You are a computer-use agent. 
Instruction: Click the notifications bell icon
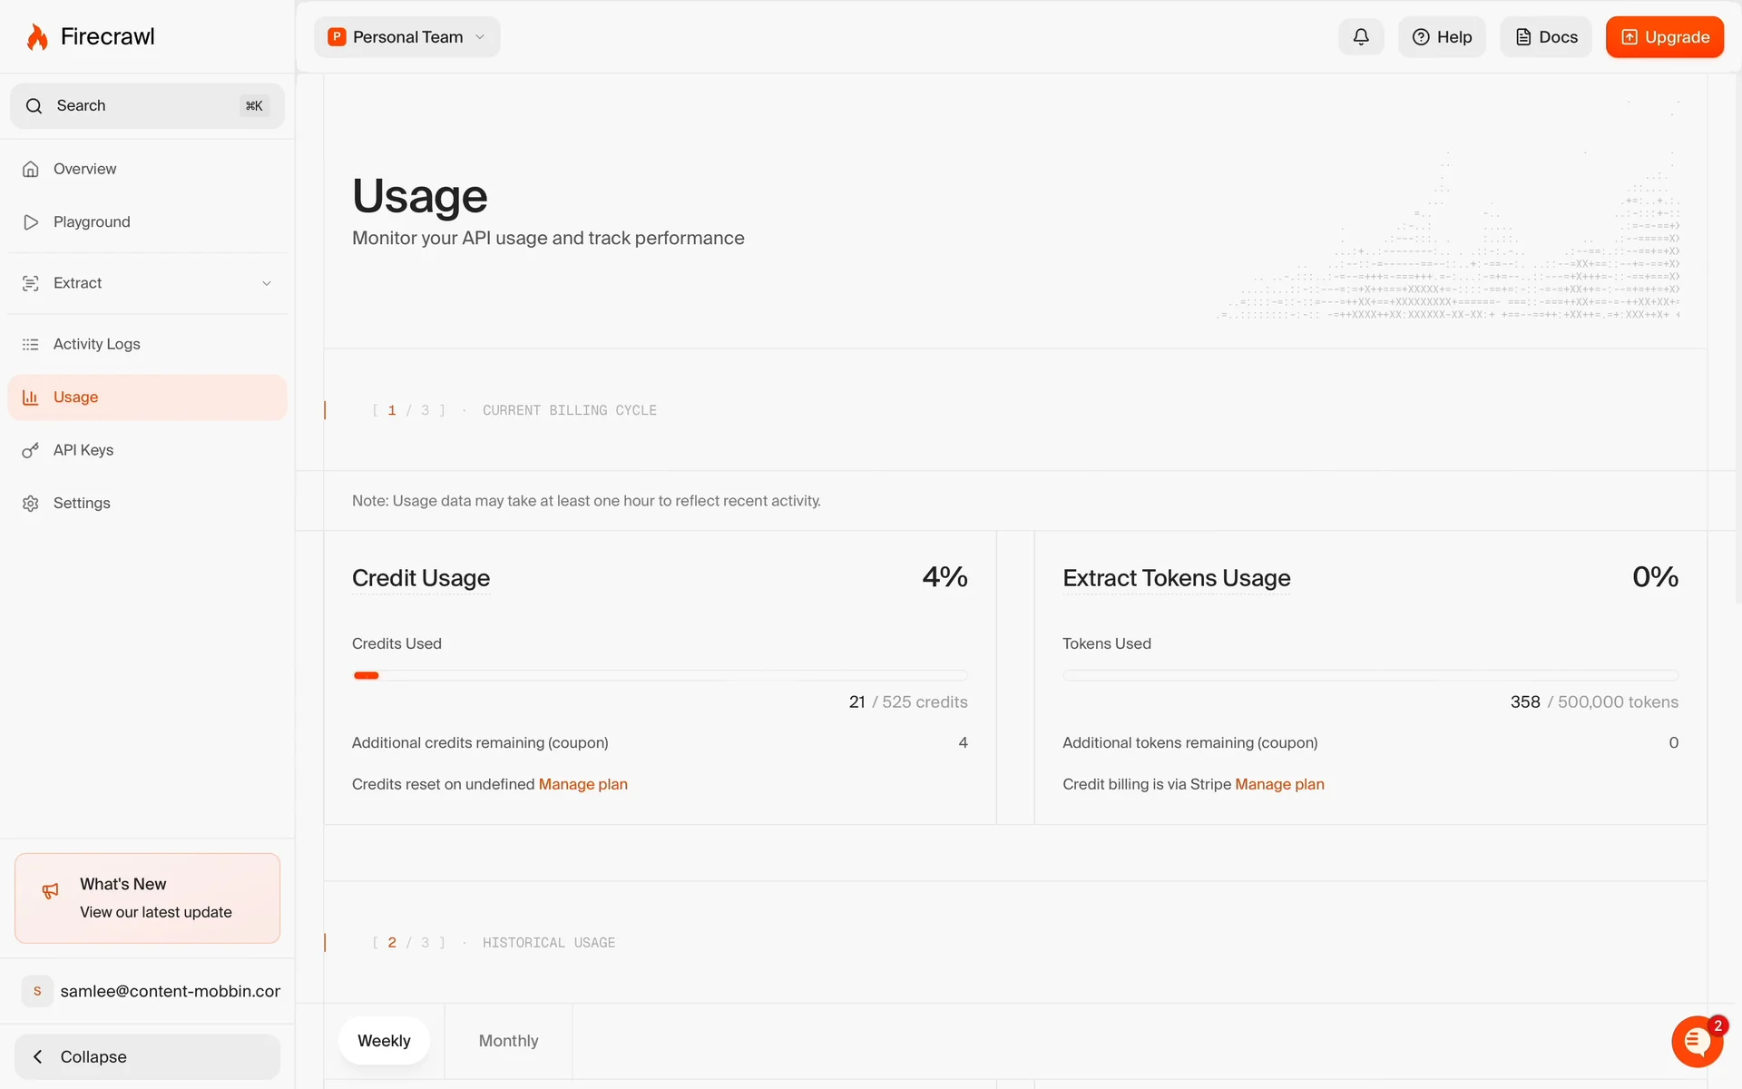(1360, 37)
